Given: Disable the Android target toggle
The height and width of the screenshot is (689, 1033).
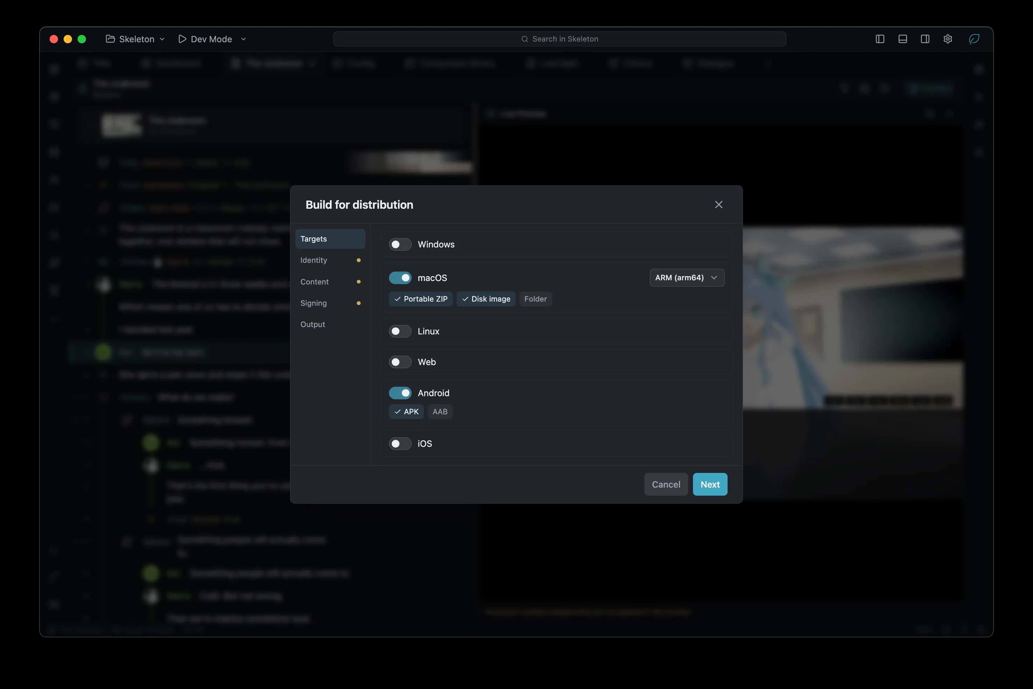Looking at the screenshot, I should pyautogui.click(x=400, y=393).
